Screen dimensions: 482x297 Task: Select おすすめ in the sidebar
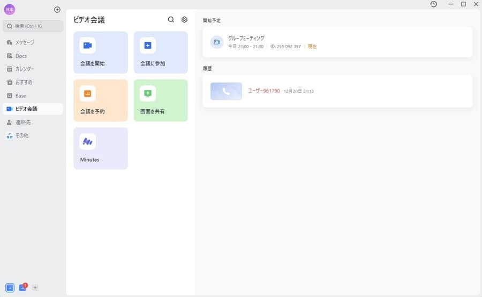pos(24,82)
